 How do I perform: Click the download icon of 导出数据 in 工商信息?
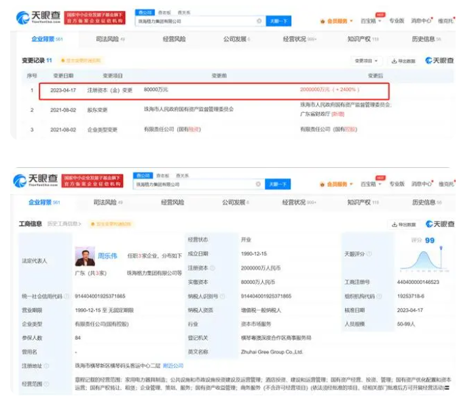[395, 224]
